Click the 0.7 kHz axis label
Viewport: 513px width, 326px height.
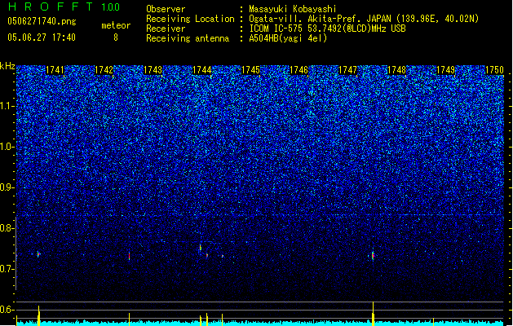[7, 269]
